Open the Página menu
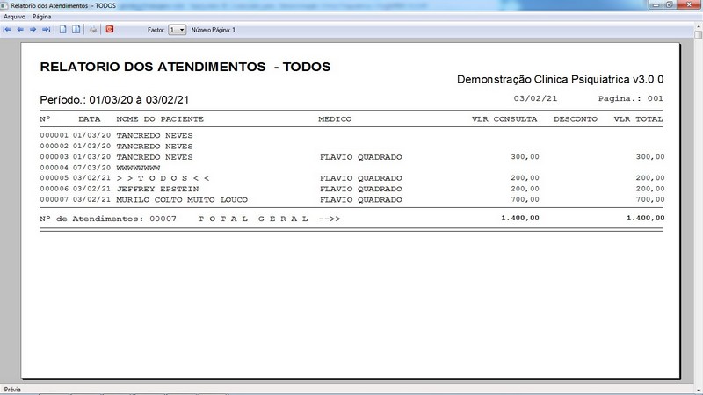This screenshot has width=703, height=395. point(42,17)
